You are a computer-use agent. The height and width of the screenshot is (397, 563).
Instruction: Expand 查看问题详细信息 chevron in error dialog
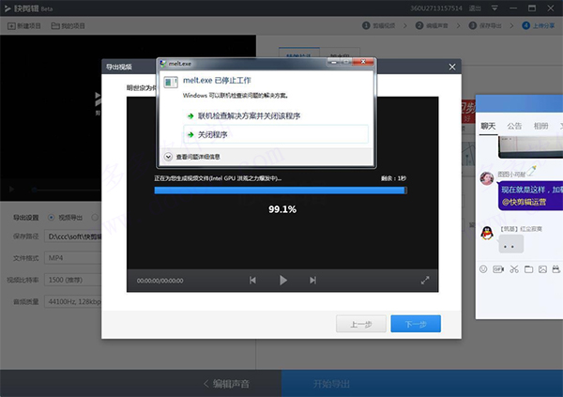[x=168, y=157]
